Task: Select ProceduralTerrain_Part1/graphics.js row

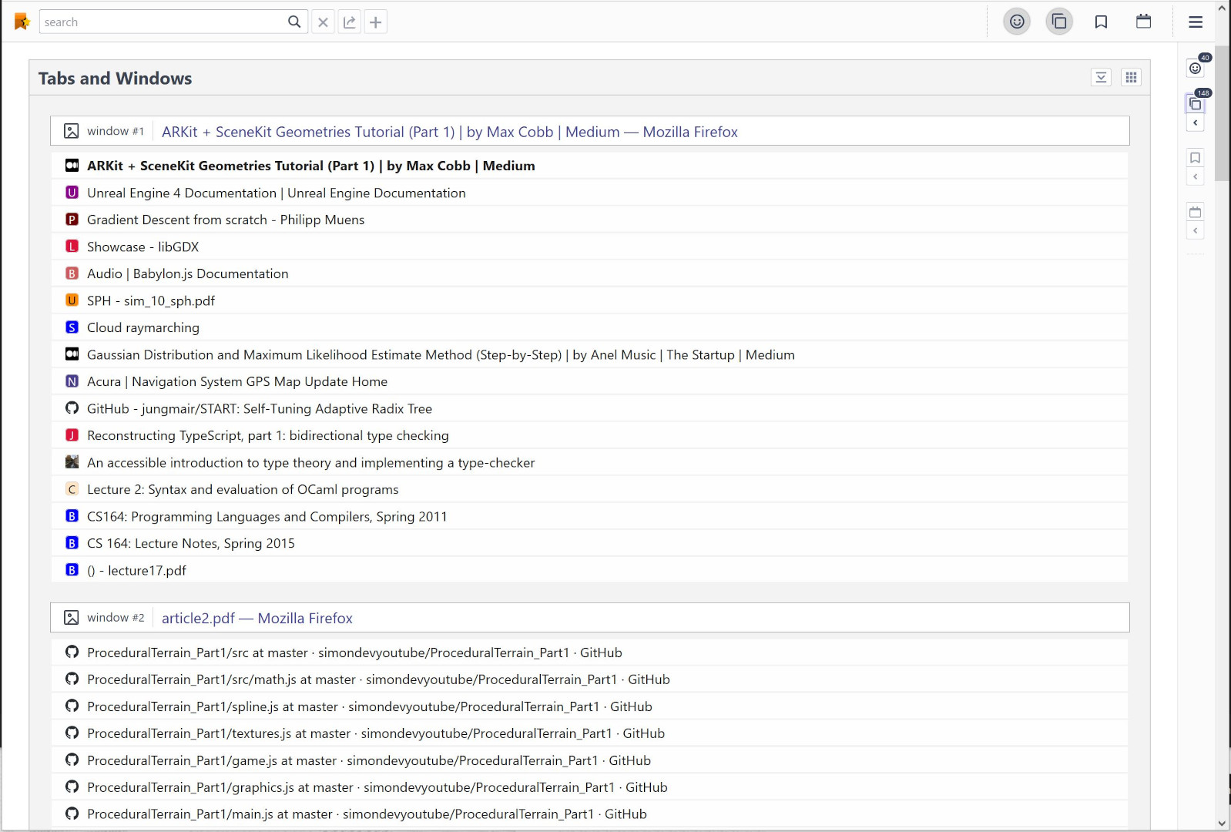Action: 590,787
